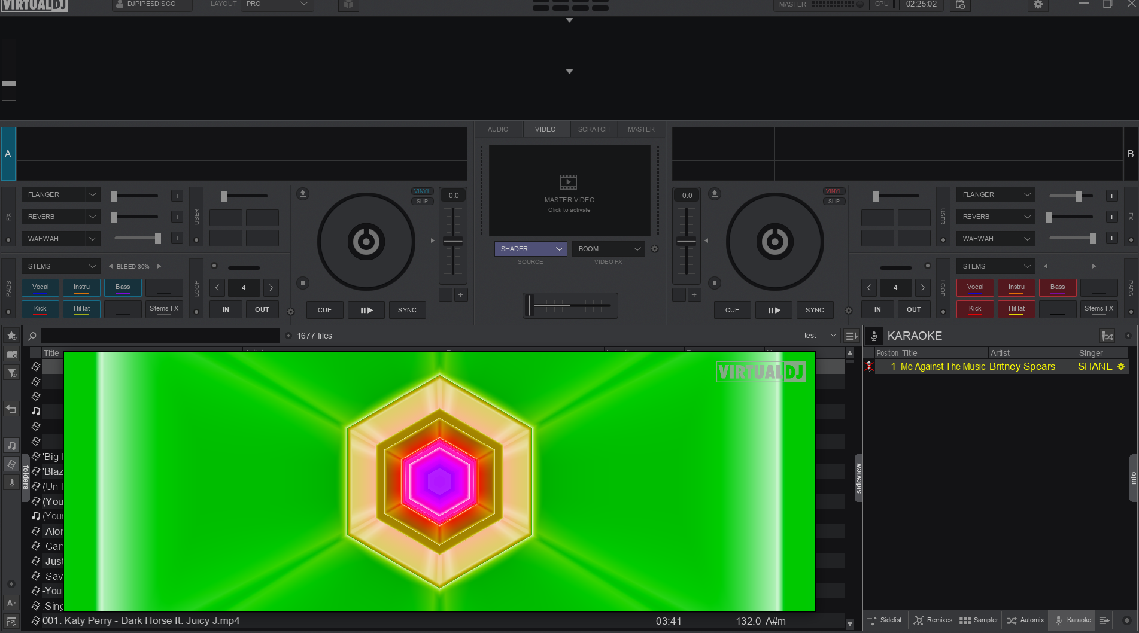This screenshot has width=1139, height=633.
Task: Adjust the video crossfader slider
Action: [x=570, y=306]
